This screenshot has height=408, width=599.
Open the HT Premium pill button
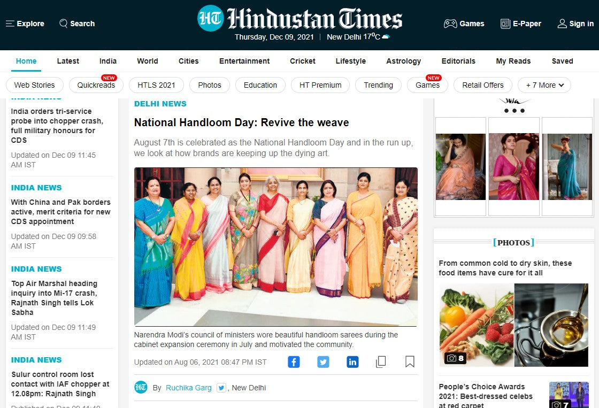pyautogui.click(x=320, y=85)
